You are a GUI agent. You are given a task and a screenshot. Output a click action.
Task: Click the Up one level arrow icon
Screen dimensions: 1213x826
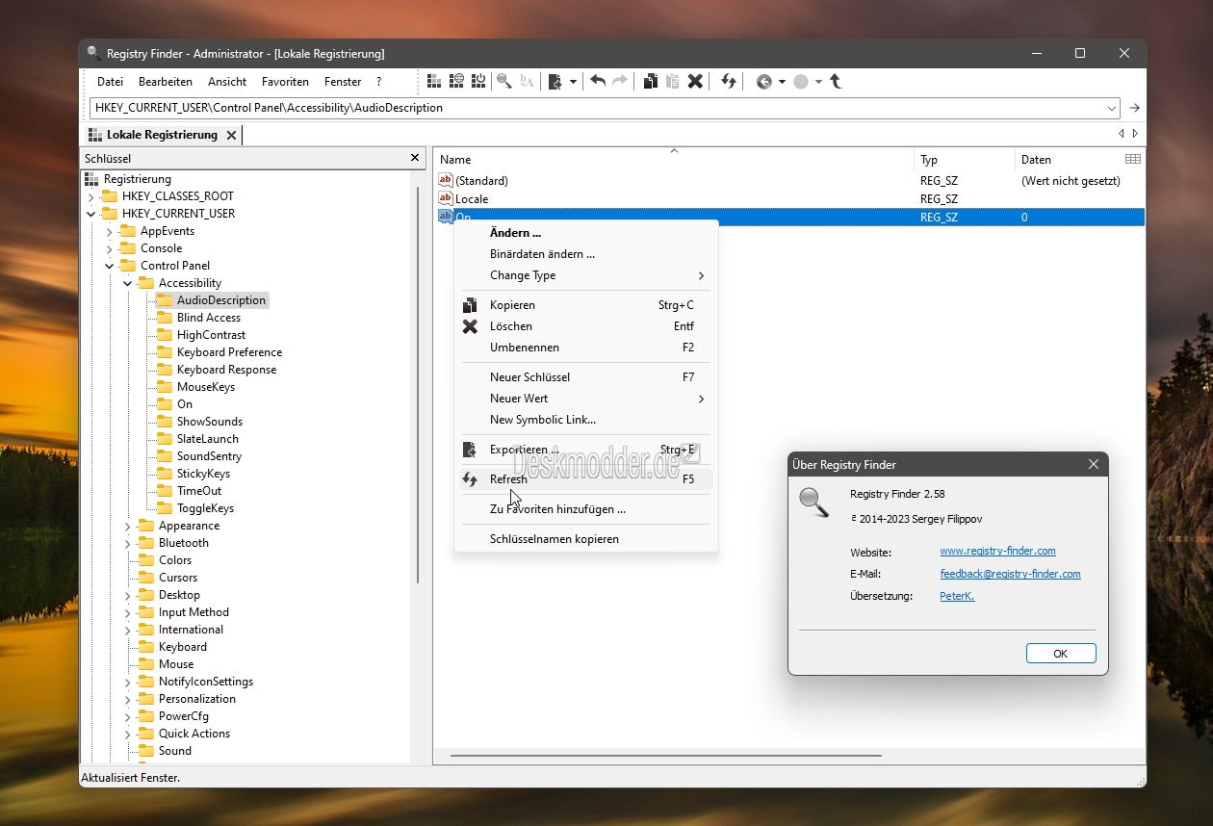(836, 82)
